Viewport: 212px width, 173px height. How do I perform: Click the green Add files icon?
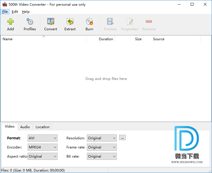click(11, 21)
